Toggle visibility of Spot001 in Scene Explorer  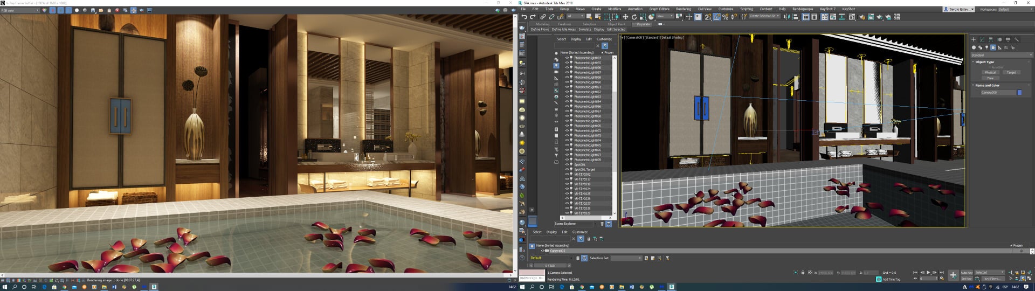(567, 164)
